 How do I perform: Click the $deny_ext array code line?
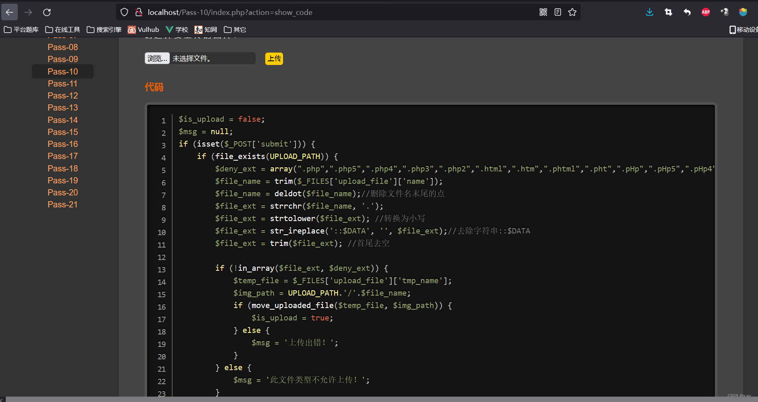(x=465, y=169)
